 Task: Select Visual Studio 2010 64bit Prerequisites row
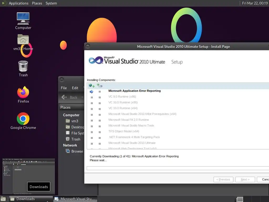click(178, 114)
